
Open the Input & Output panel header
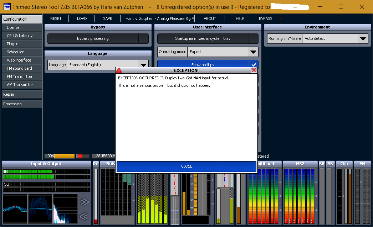[x=46, y=164]
